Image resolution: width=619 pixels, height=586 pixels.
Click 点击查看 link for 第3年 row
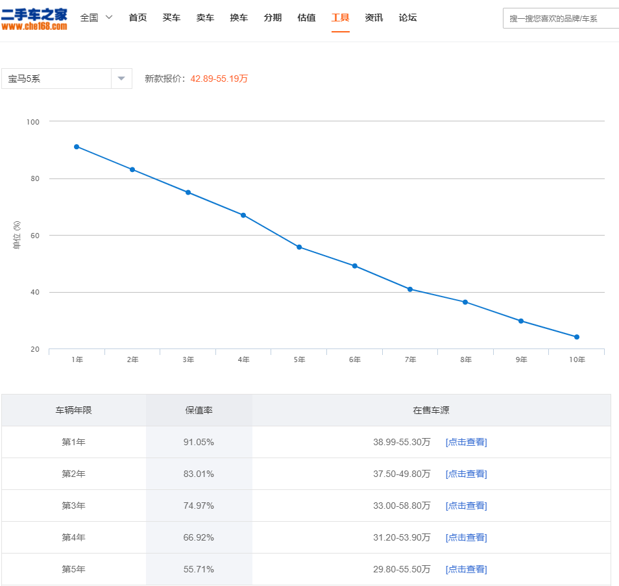[x=467, y=506]
